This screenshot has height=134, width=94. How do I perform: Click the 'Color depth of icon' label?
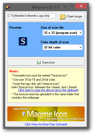(55, 42)
